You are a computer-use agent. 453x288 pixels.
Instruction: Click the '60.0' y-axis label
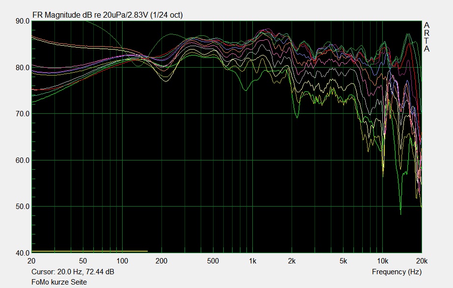pos(23,160)
